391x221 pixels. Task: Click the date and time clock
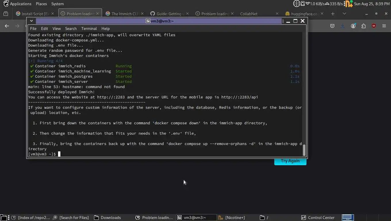(x=372, y=4)
